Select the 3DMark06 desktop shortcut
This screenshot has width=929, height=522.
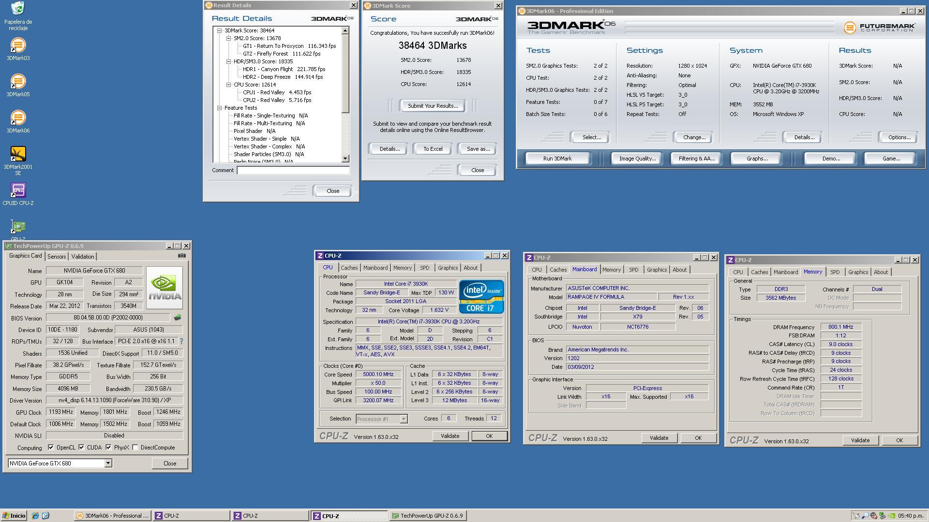pos(18,122)
